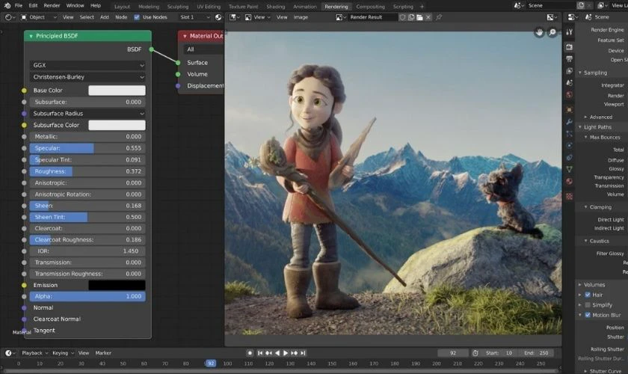
Task: Open the Scene properties tab icon
Action: point(569,82)
